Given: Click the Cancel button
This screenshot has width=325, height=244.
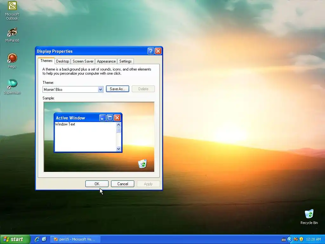Looking at the screenshot, I should 123,184.
